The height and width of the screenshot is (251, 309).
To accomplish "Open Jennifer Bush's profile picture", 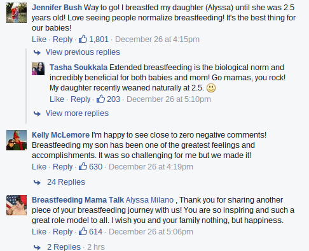I will 17,13.
